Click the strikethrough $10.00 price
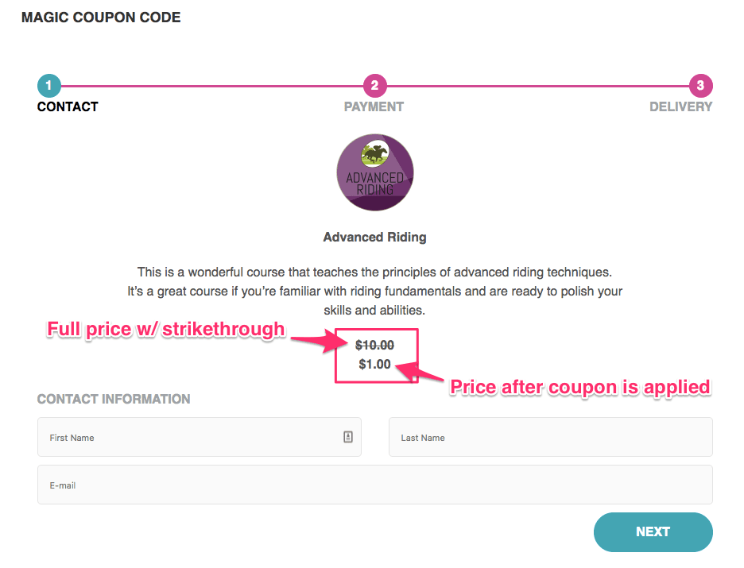The height and width of the screenshot is (568, 744). pos(374,345)
